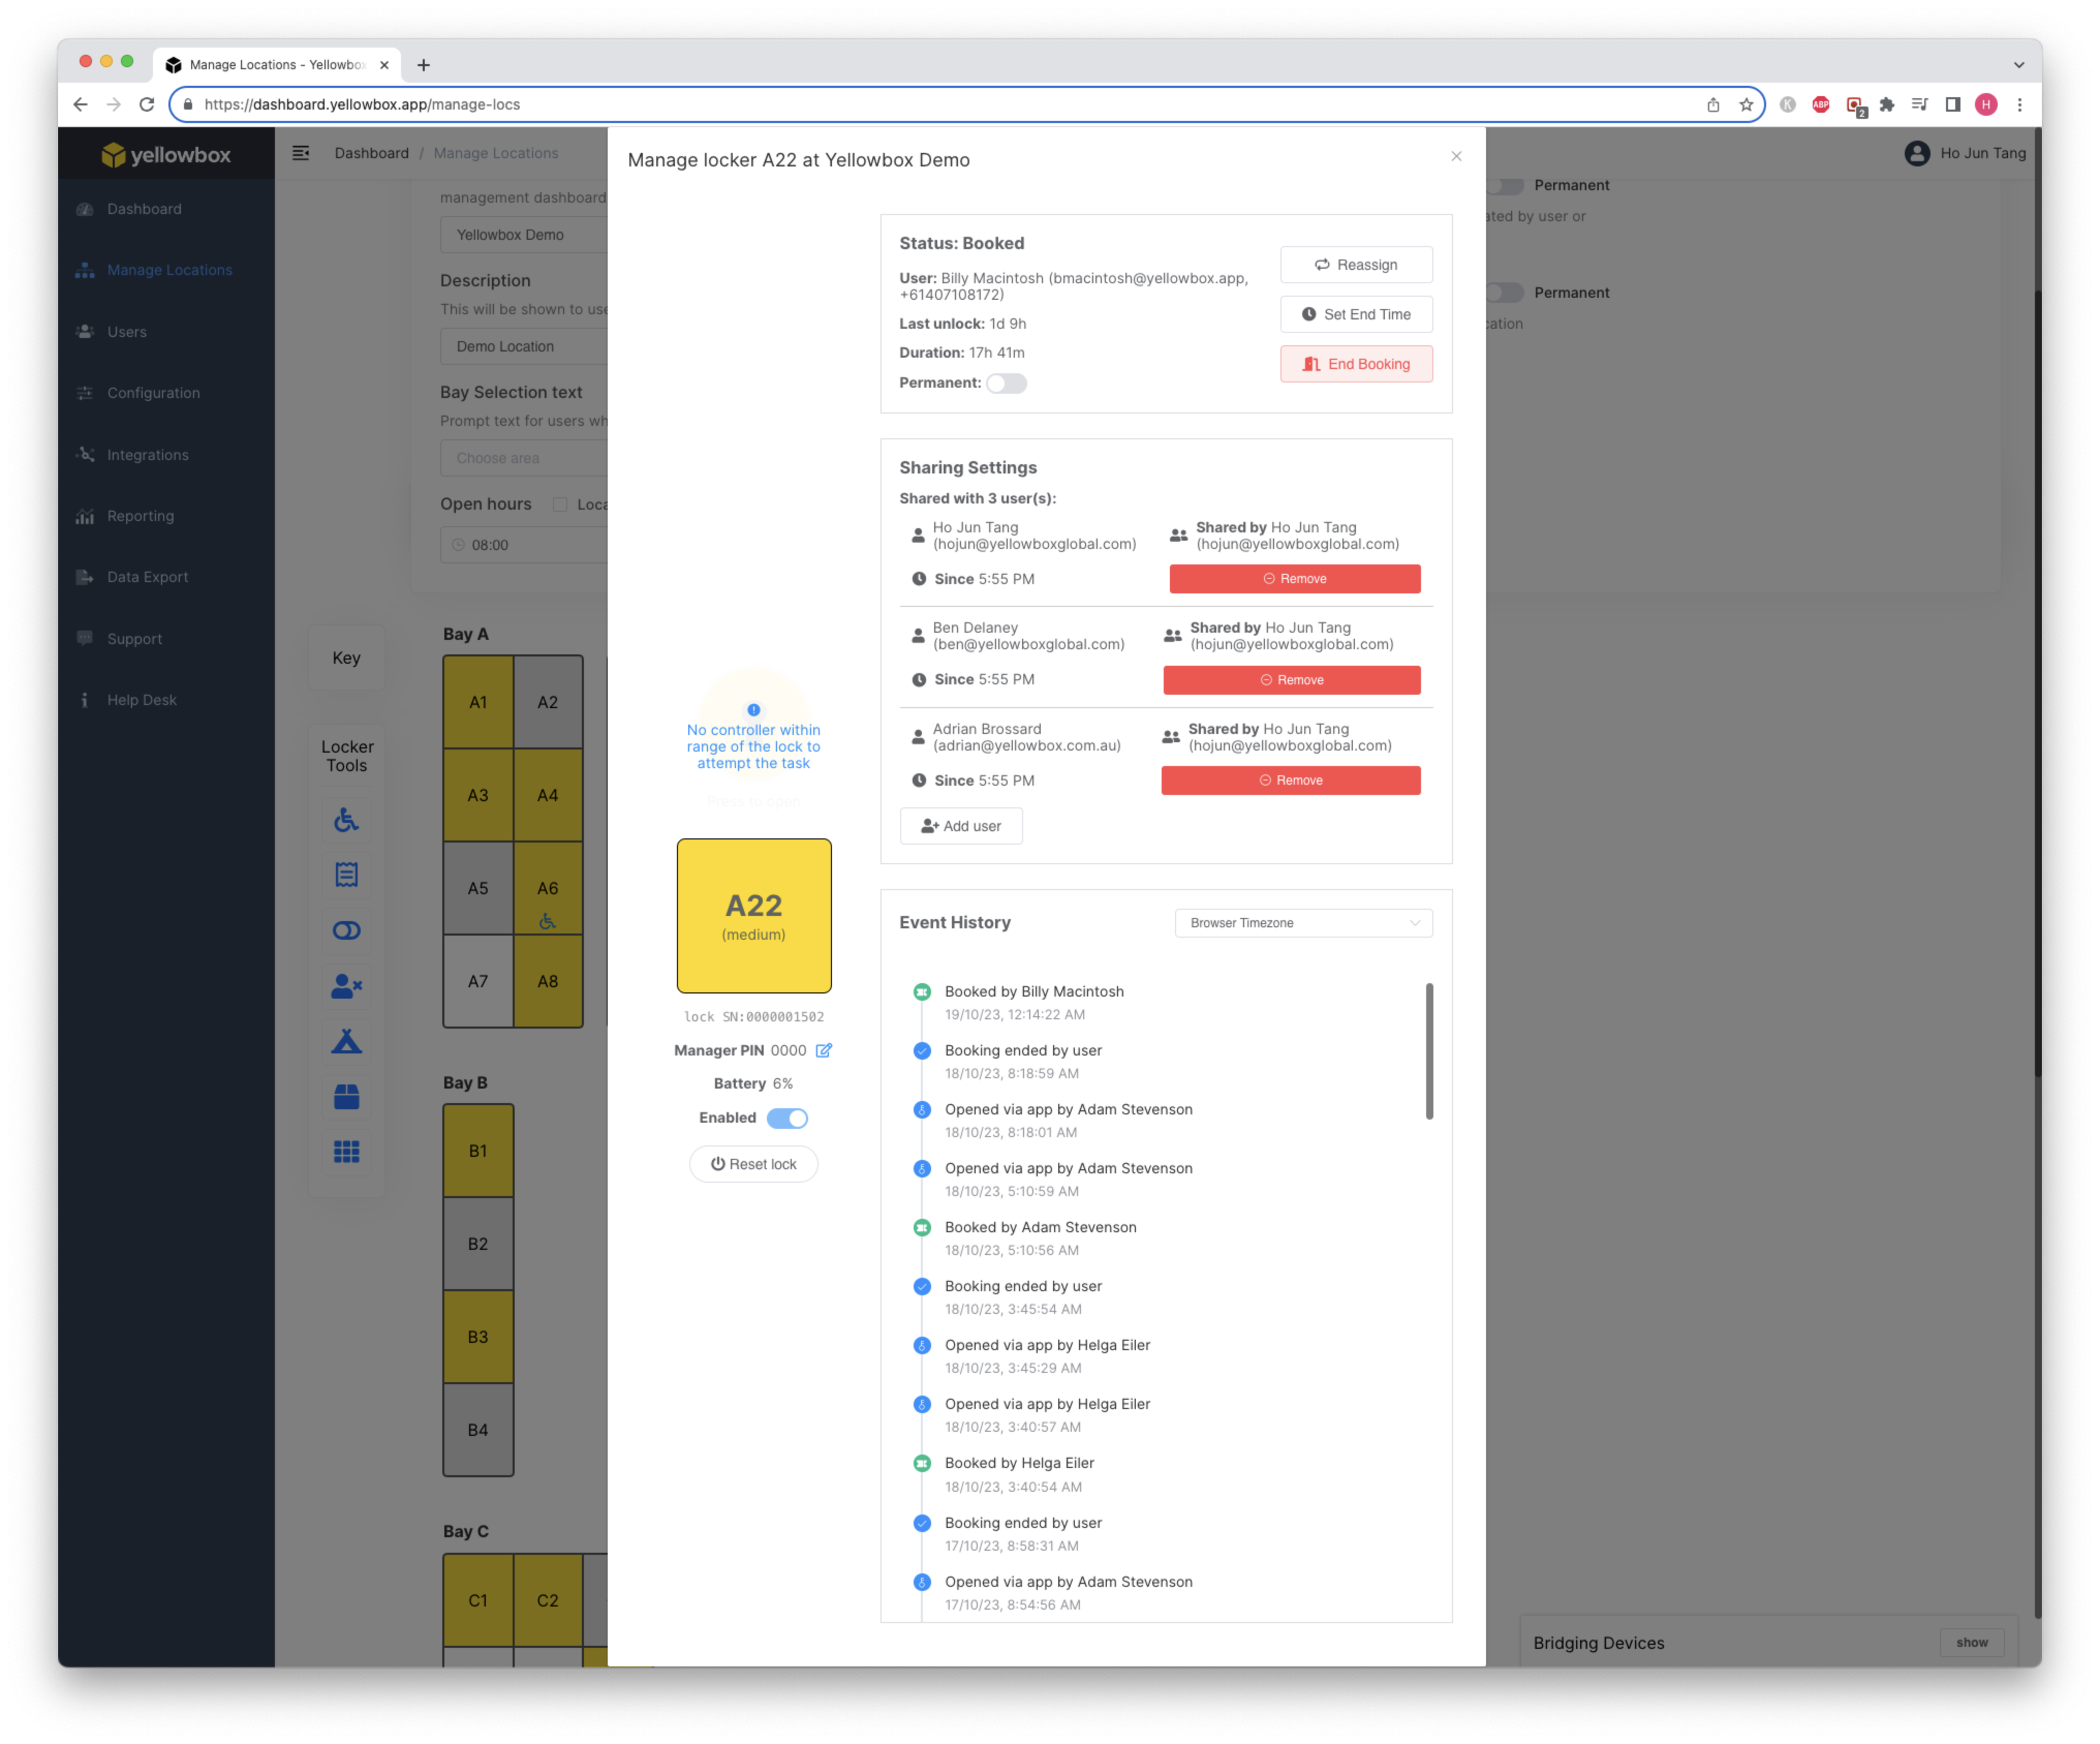Image resolution: width=2100 pixels, height=1744 pixels.
Task: Click the toggle-shaped locker tool icon
Action: 346,930
